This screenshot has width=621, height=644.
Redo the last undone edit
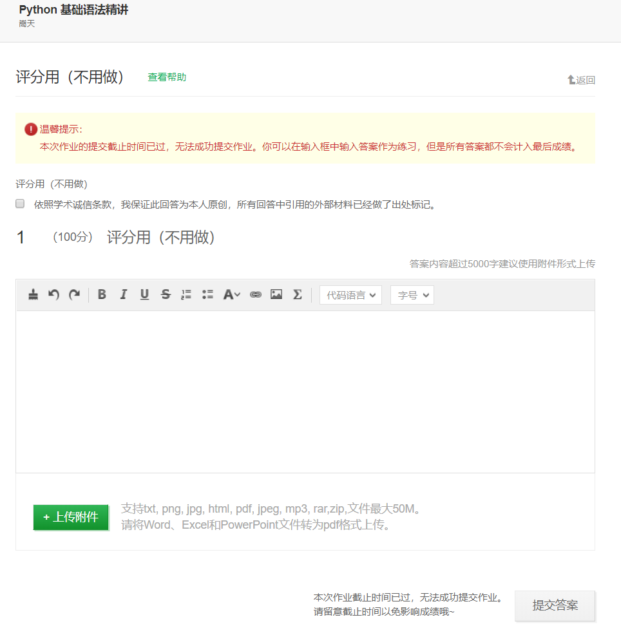(x=75, y=295)
